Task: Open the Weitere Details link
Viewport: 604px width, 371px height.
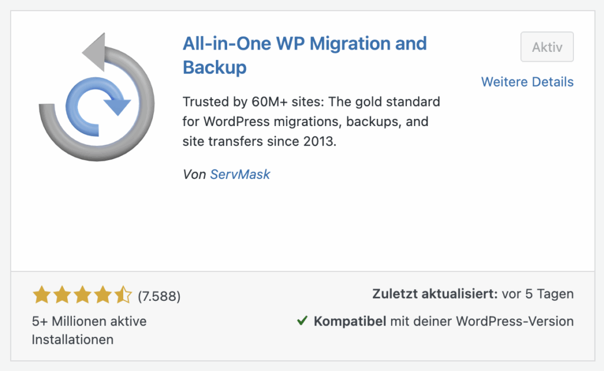Action: click(x=527, y=82)
